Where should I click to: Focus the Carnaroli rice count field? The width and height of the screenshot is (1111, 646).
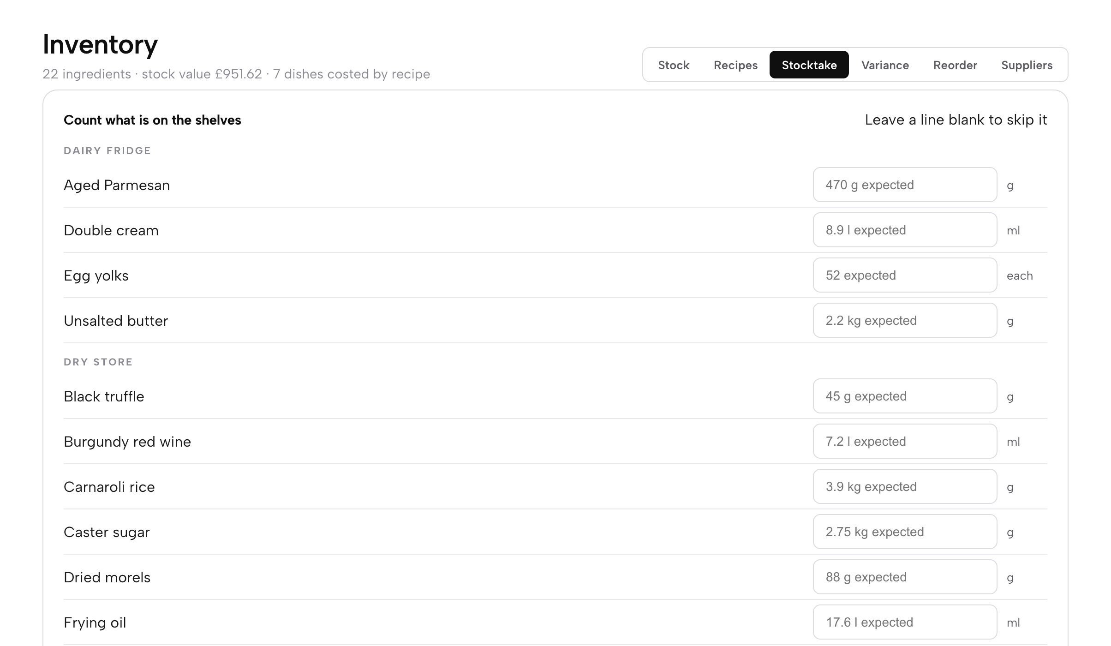click(x=905, y=486)
